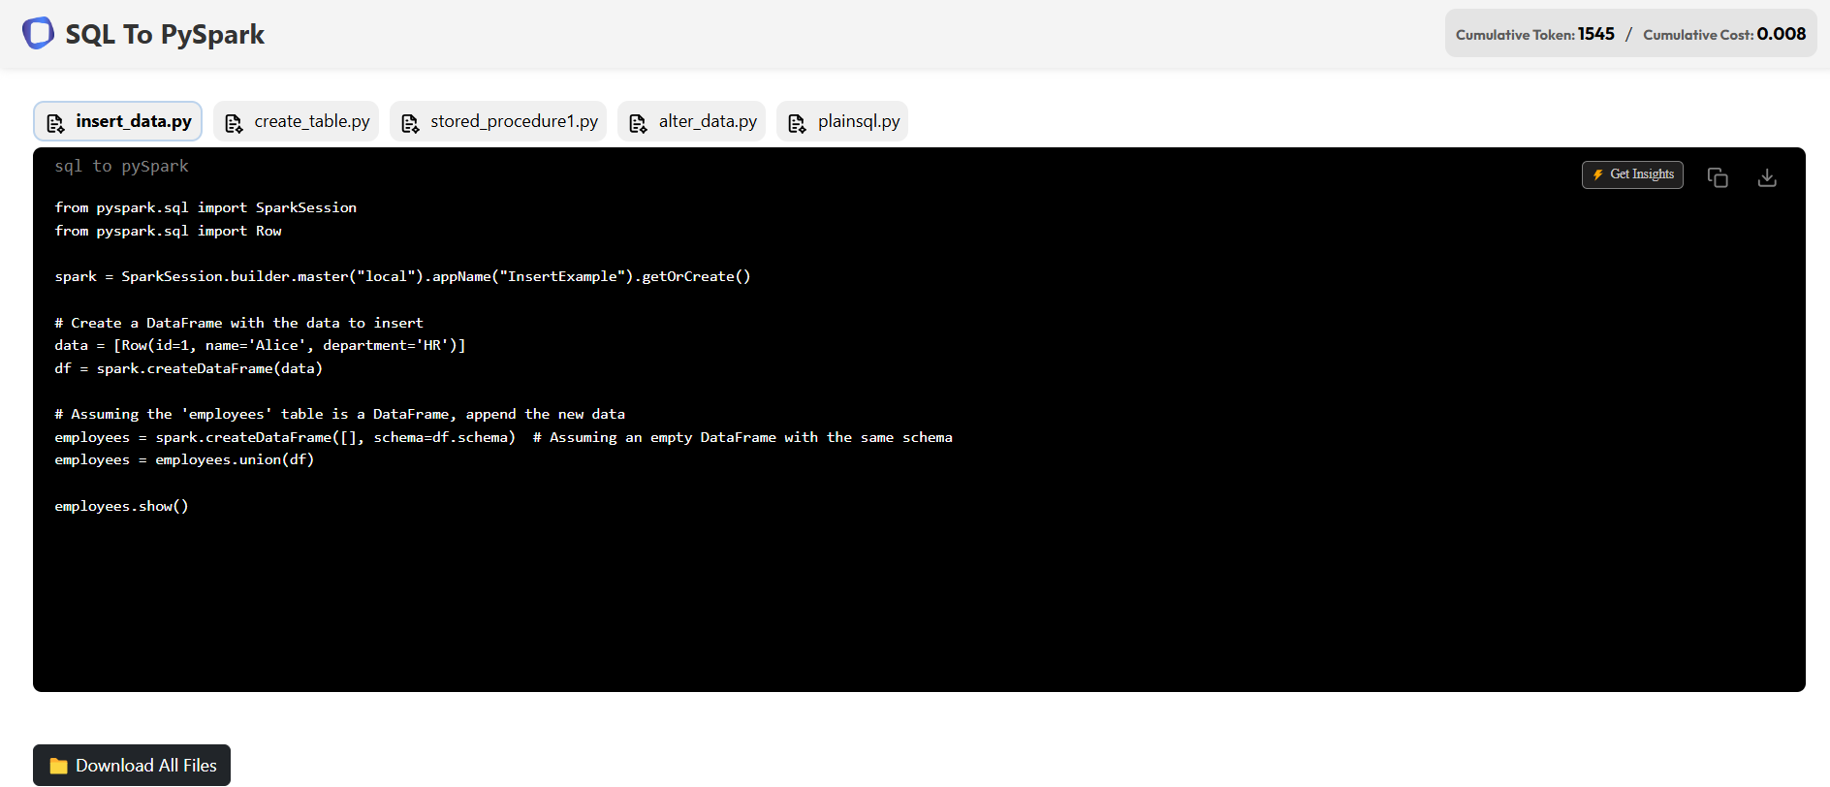
Task: Click the SparkSession.builder.master code line
Action: pos(402,276)
